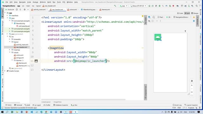Viewport: 203px width, 114px height.
Task: Toggle the Project side tool window
Action: coord(3,13)
